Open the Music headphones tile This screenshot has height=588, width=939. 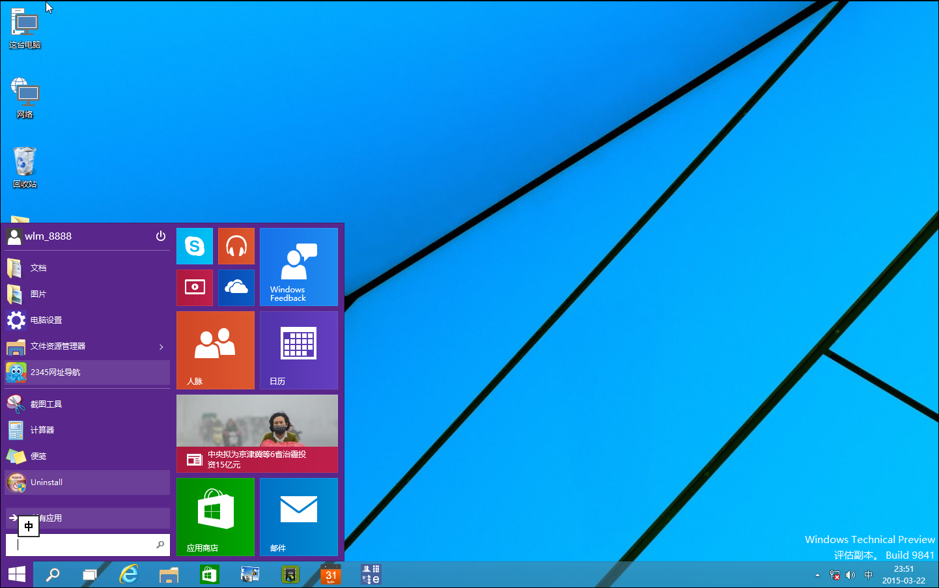(236, 246)
